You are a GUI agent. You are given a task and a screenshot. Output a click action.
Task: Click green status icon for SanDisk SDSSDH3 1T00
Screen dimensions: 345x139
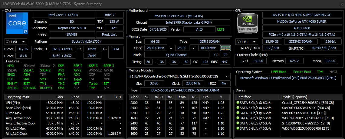tap(238, 113)
